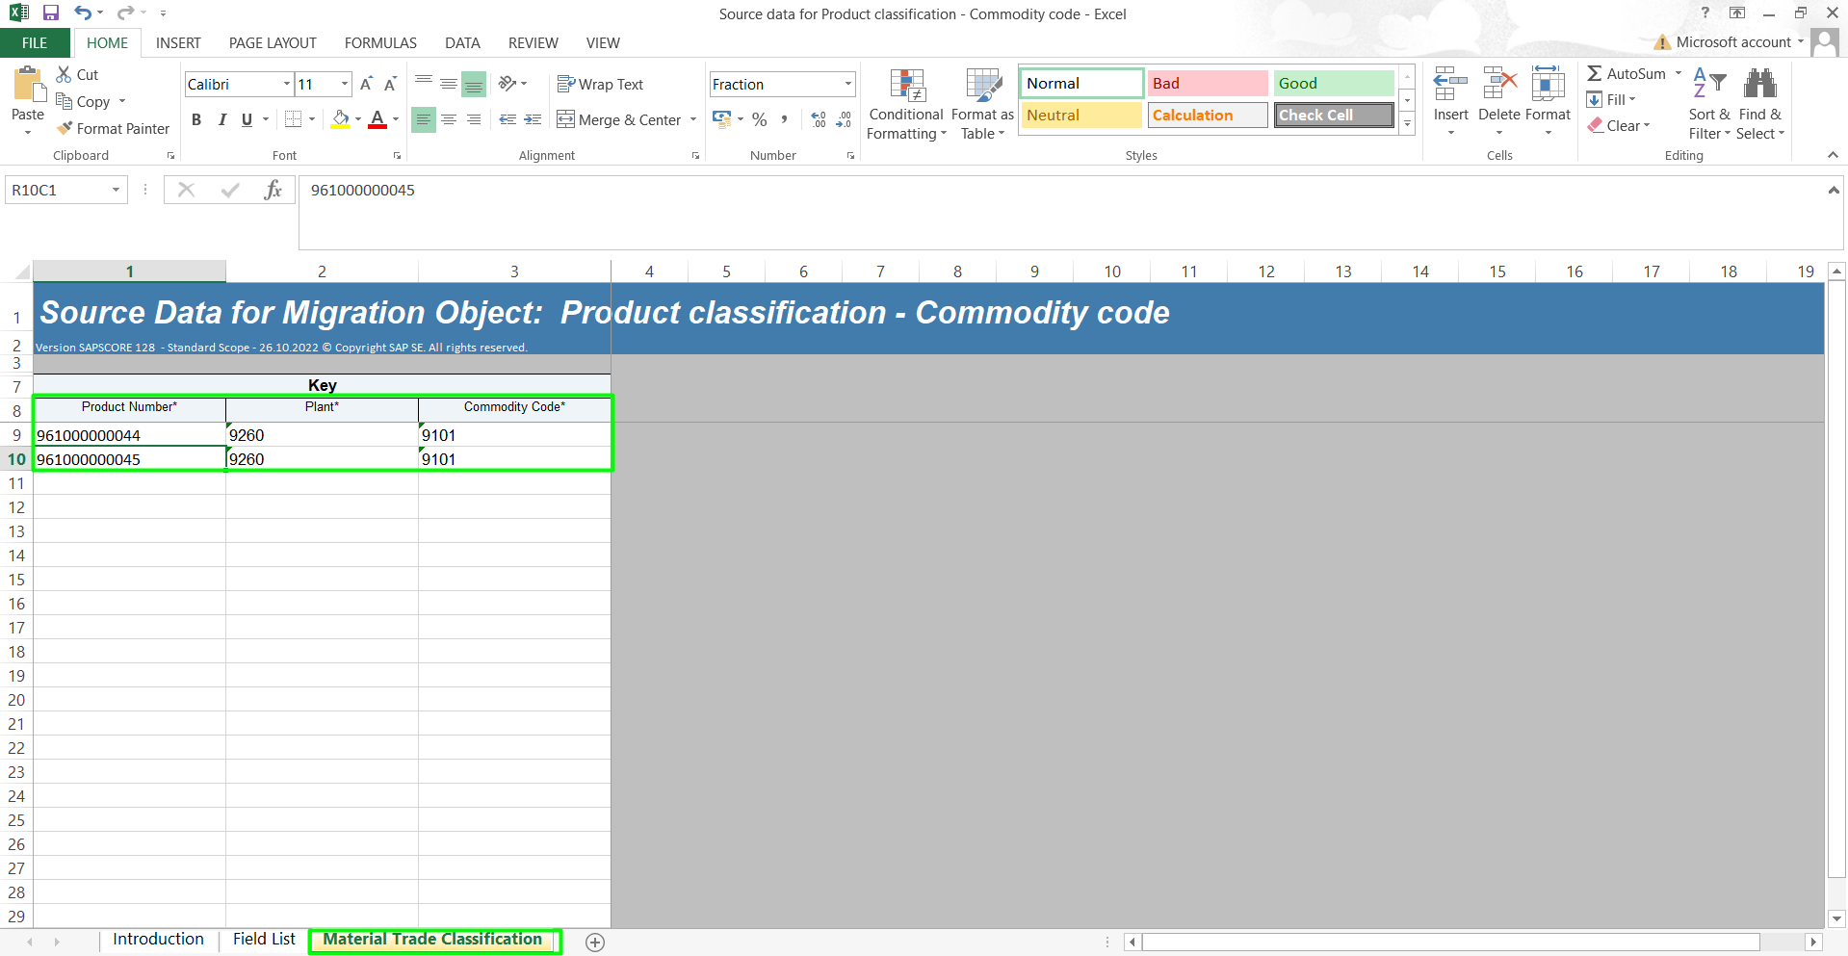Toggle Italic formatting
Screen dimensions: 1848x956
coord(222,119)
